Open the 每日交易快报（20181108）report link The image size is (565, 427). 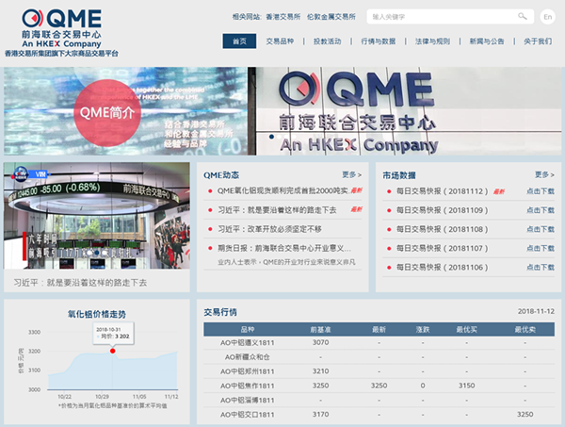[442, 229]
